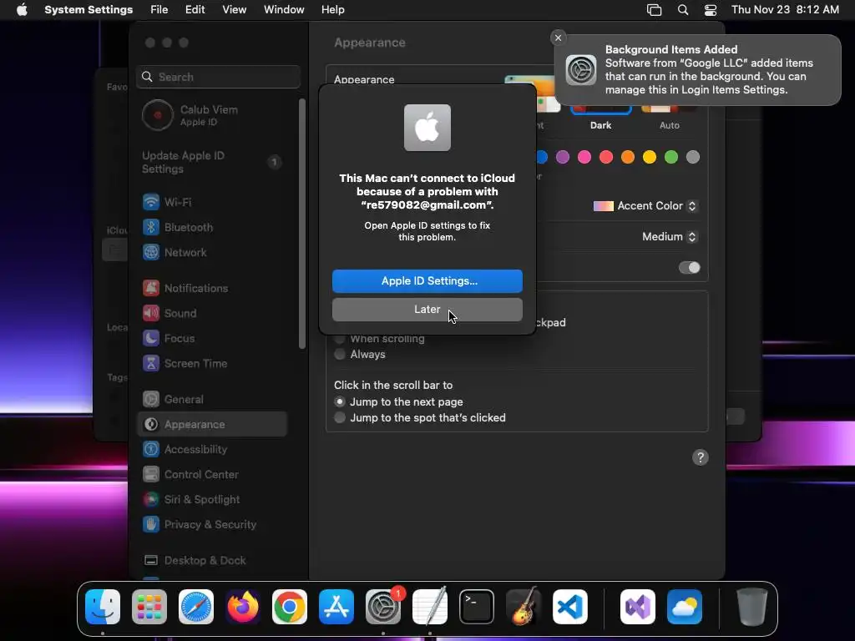The height and width of the screenshot is (641, 855).
Task: Open TextEdit from the Dock
Action: [x=430, y=607]
